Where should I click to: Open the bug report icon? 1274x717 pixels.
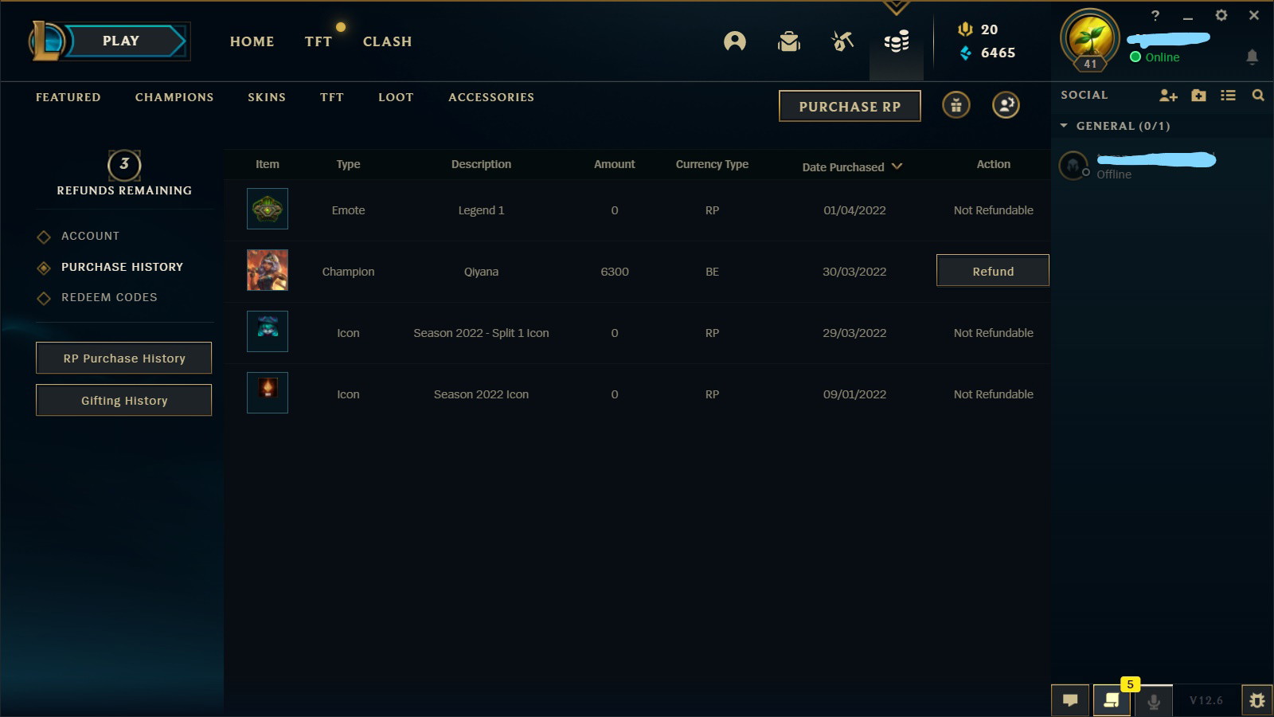tap(1256, 700)
